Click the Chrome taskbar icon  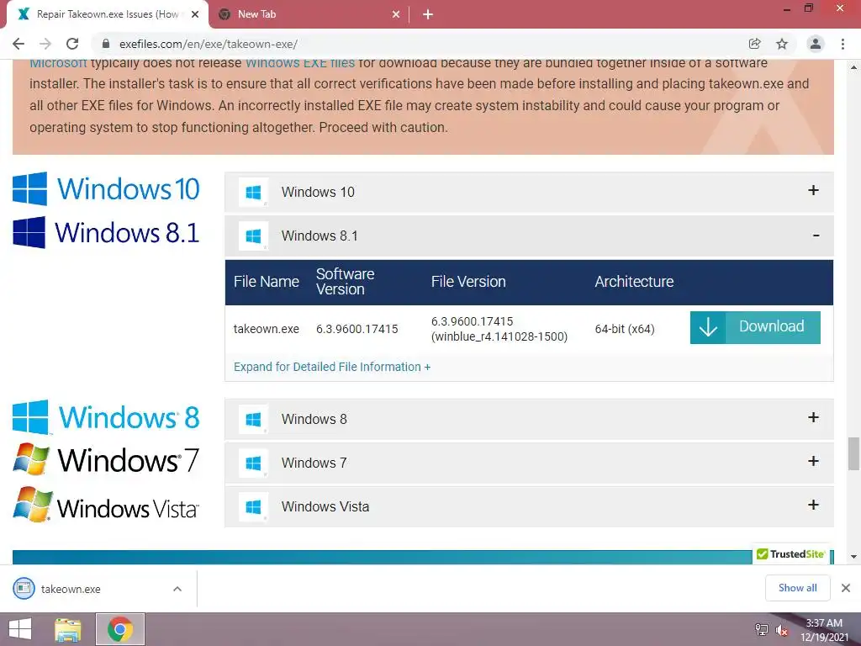[120, 629]
